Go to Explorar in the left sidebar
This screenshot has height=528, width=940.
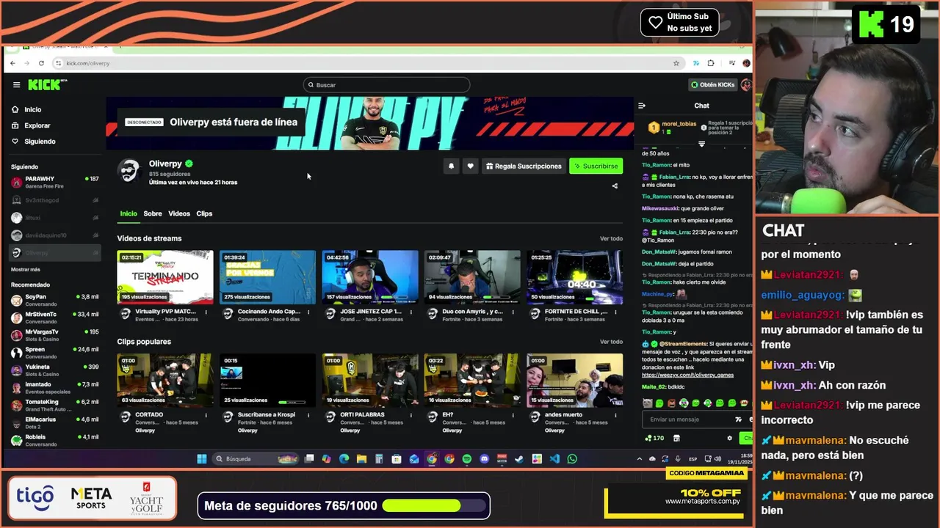pos(31,125)
